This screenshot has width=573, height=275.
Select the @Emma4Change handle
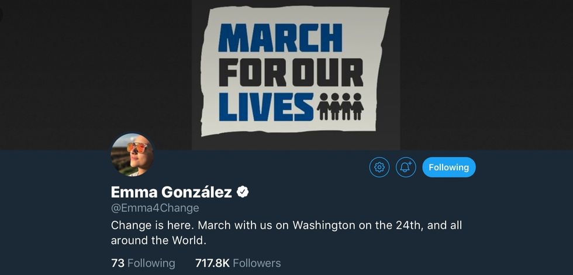(155, 208)
